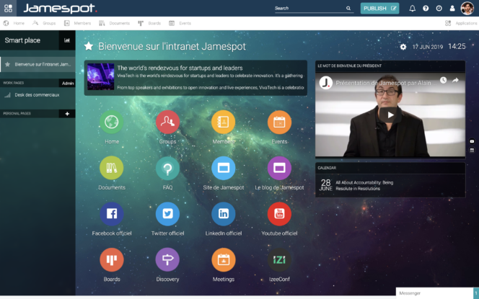This screenshot has width=479, height=299.
Task: Open the Twitter officiel icon
Action: (167, 215)
